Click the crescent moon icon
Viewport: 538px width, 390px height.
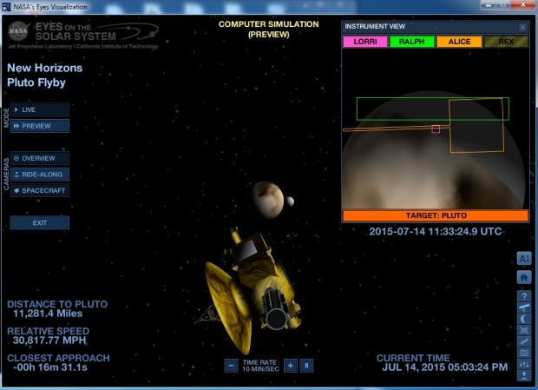click(x=524, y=319)
